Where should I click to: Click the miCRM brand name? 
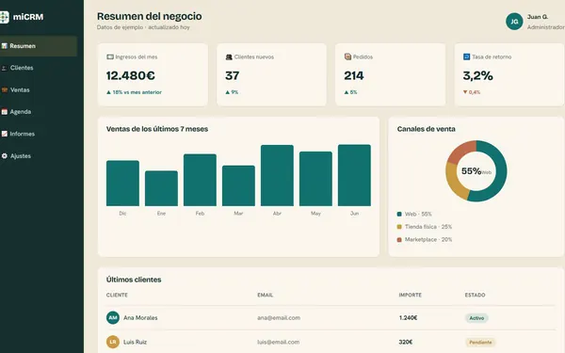28,17
